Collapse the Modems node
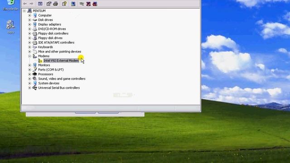The height and width of the screenshot is (163, 290). 29,56
